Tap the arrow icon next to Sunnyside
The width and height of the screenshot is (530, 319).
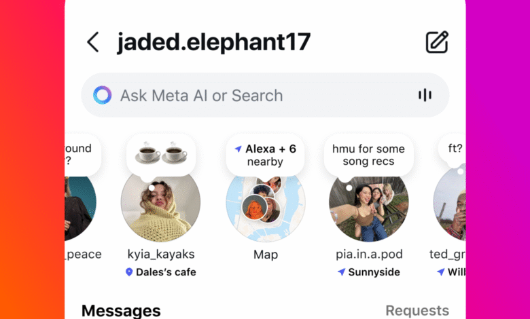point(341,271)
